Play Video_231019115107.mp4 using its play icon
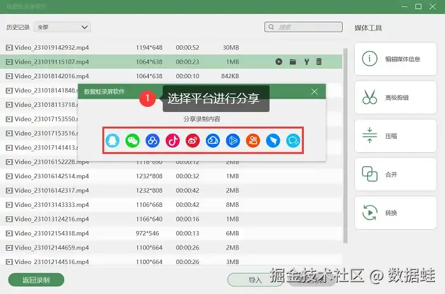 tap(278, 62)
